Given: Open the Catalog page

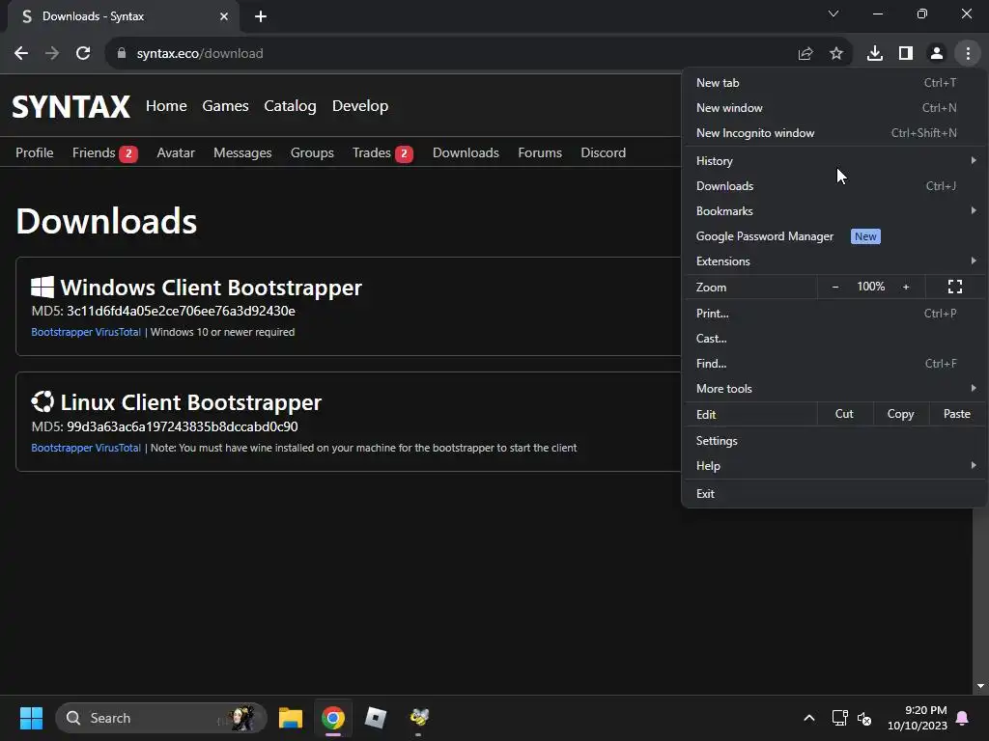Looking at the screenshot, I should (x=290, y=106).
